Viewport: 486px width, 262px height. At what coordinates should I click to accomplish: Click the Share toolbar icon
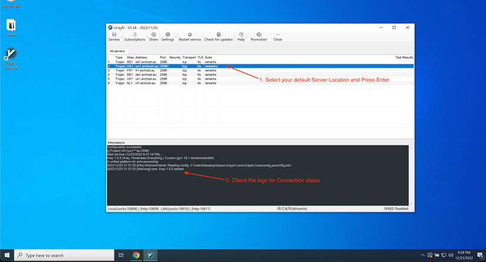[153, 37]
